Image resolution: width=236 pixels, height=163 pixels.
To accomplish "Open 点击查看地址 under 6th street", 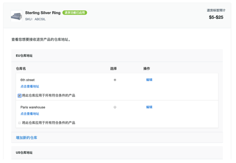I will click(x=30, y=87).
